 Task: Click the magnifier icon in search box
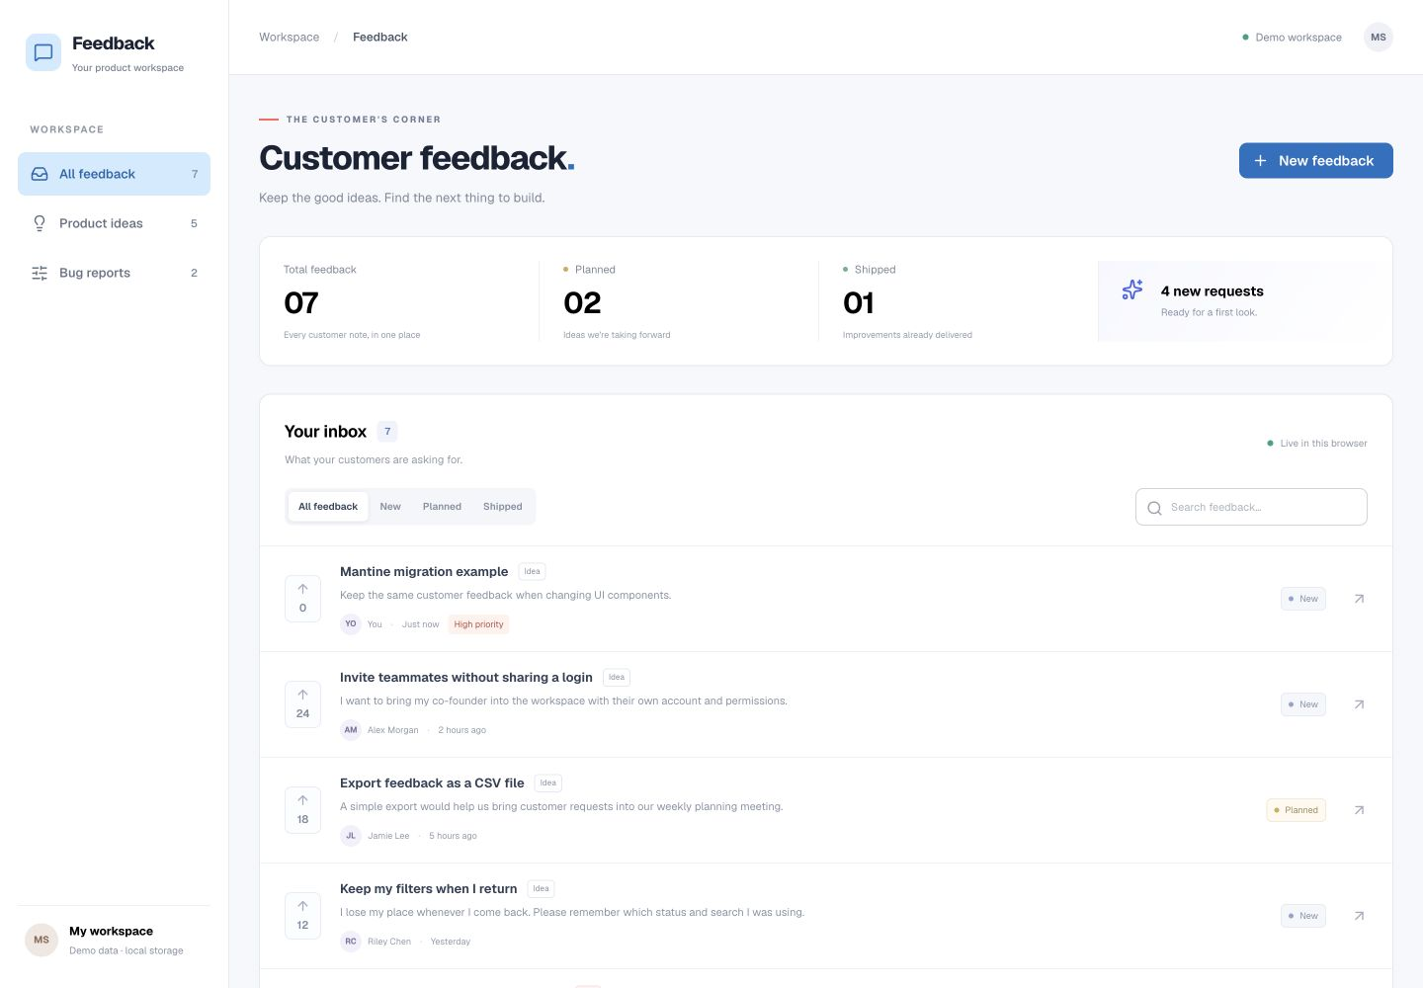point(1154,508)
